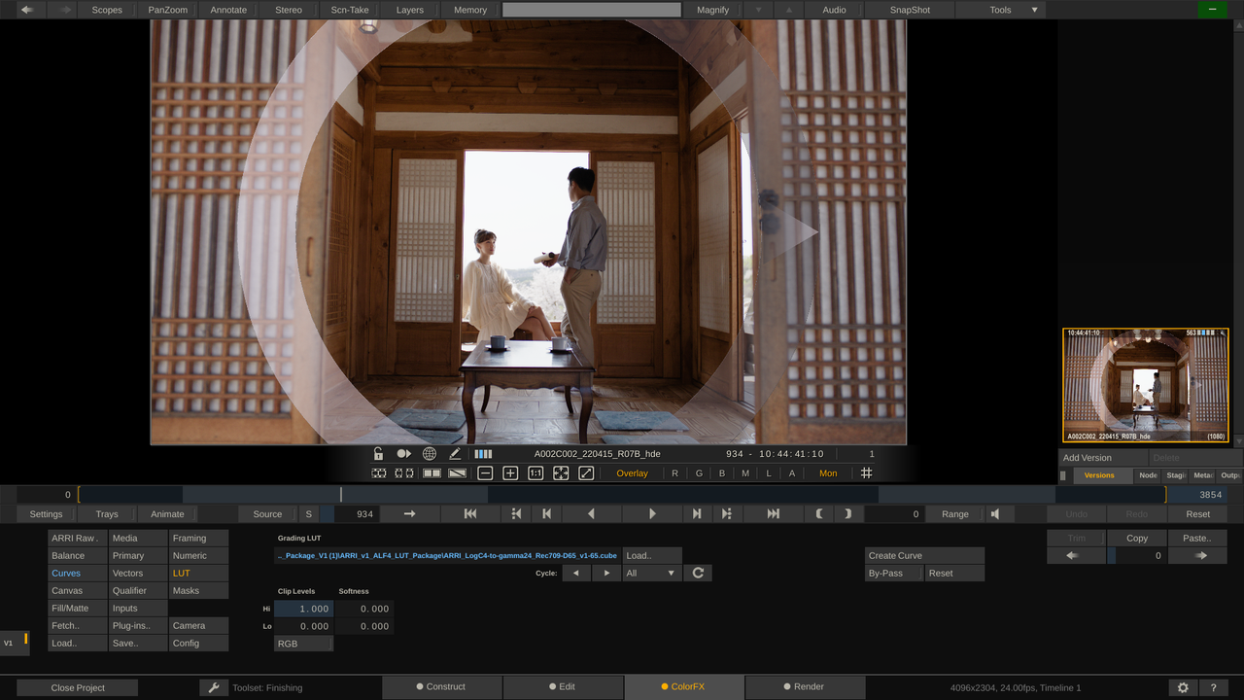Click the fit-to-view arrows icon
Image resolution: width=1244 pixels, height=700 pixels.
(561, 473)
